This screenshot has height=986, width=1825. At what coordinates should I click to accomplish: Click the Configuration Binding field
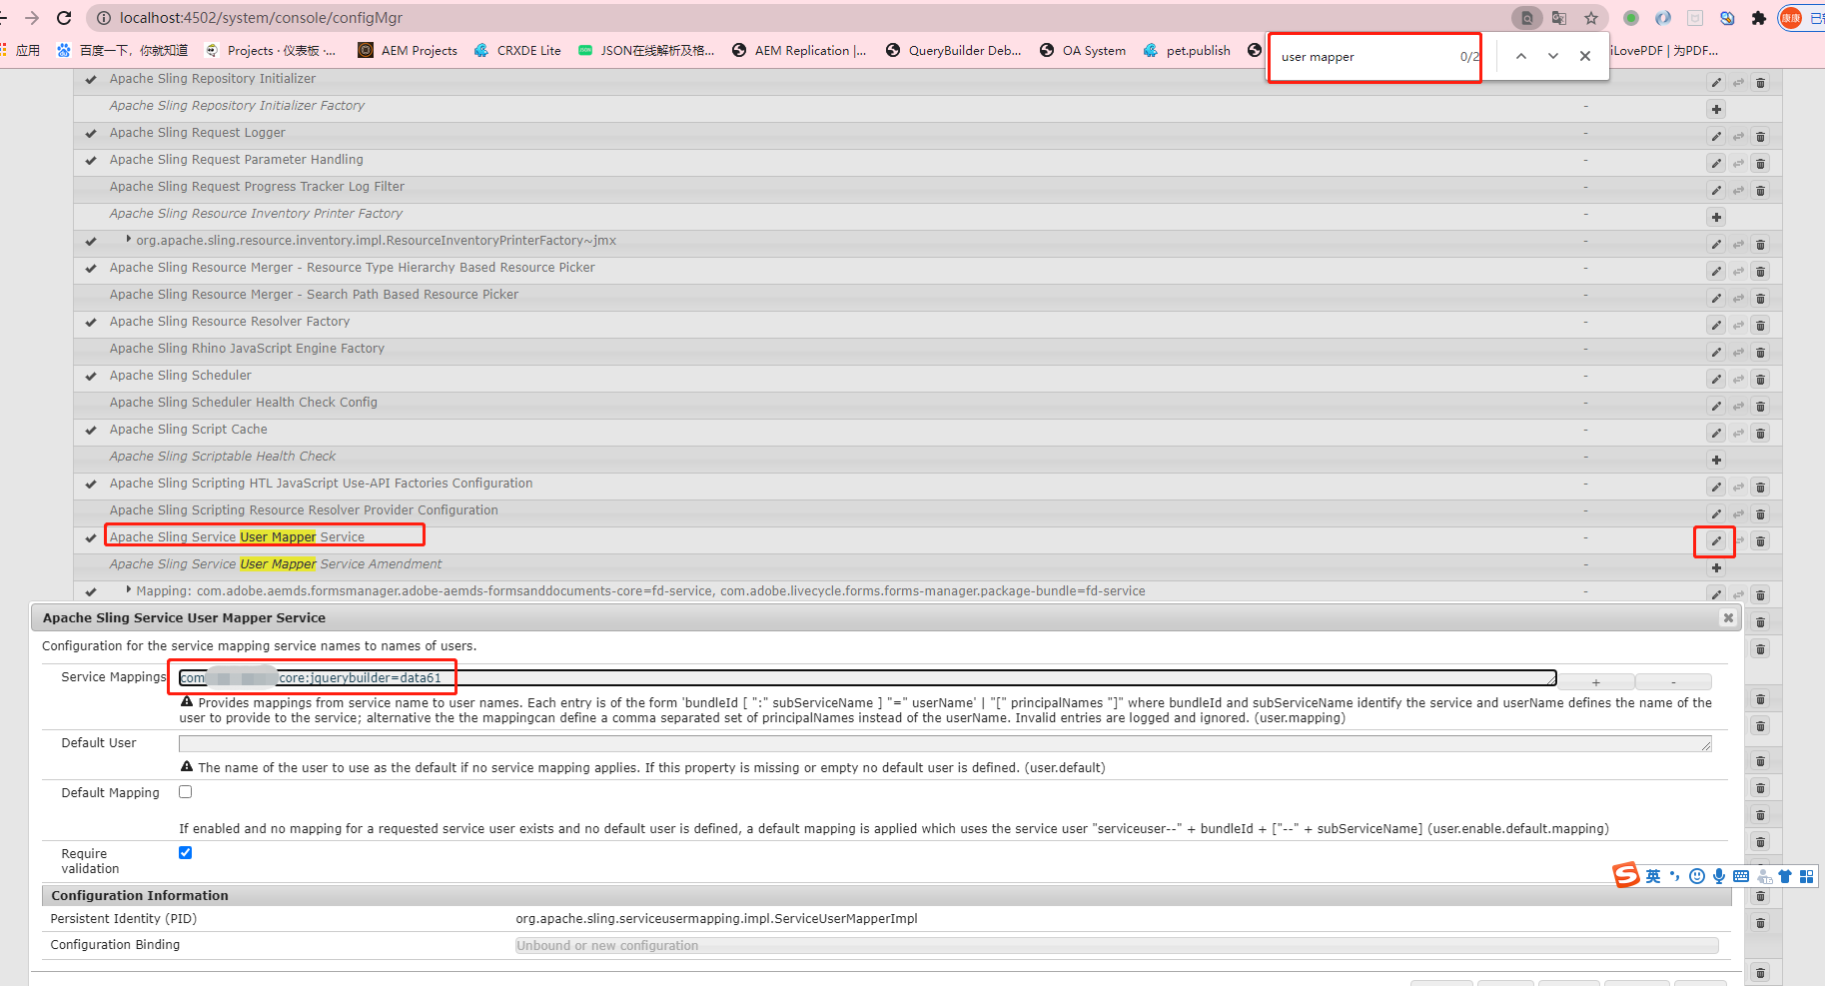(1117, 945)
